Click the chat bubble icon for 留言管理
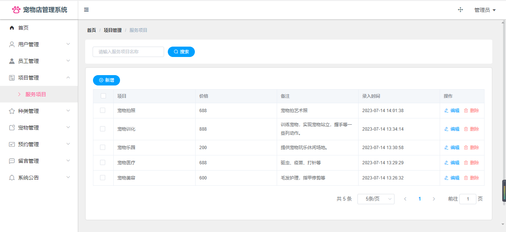Viewport: 506px width, 232px height. coord(12,161)
